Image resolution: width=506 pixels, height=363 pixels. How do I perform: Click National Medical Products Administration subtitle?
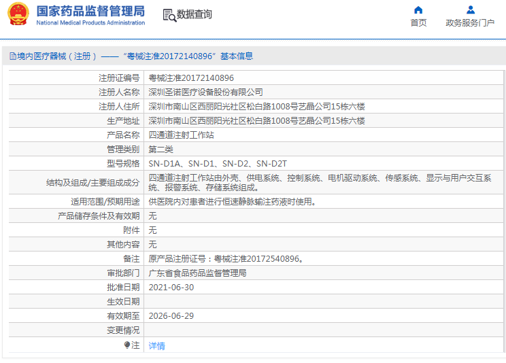pyautogui.click(x=90, y=22)
